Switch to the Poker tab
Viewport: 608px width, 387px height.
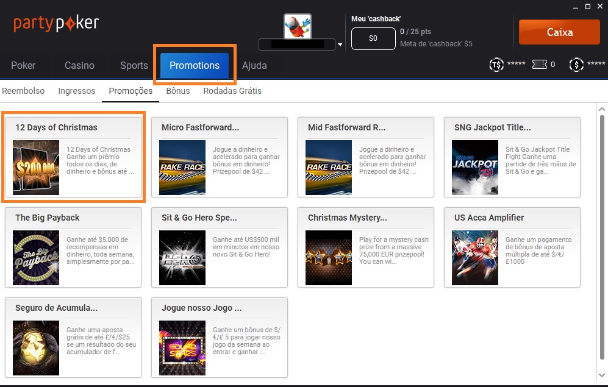23,65
